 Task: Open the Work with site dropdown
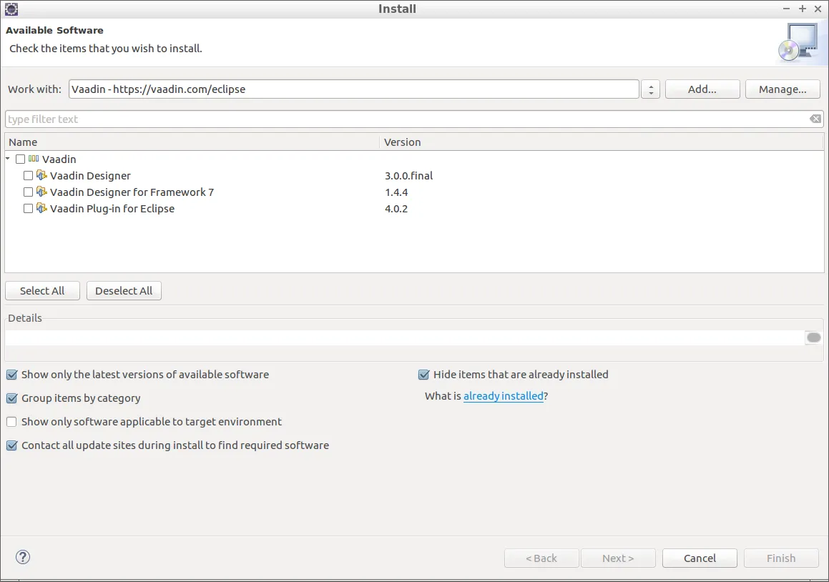click(650, 89)
